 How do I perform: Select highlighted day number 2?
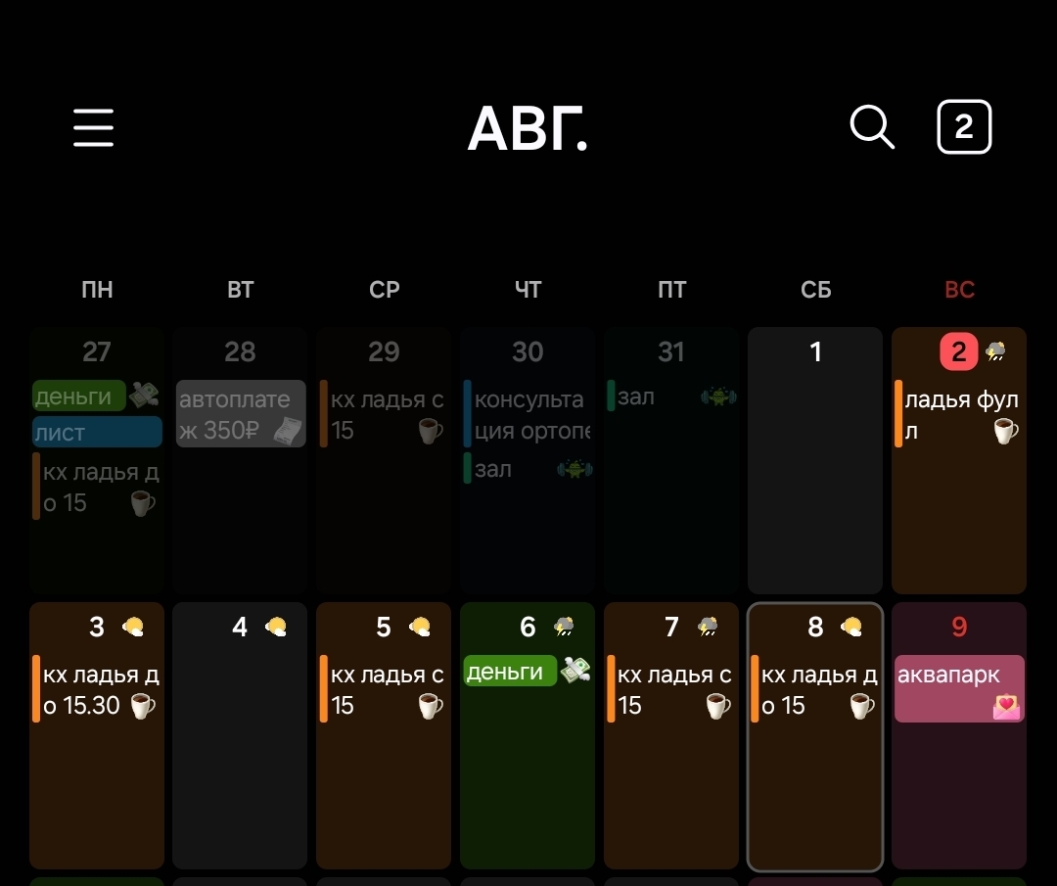point(958,351)
